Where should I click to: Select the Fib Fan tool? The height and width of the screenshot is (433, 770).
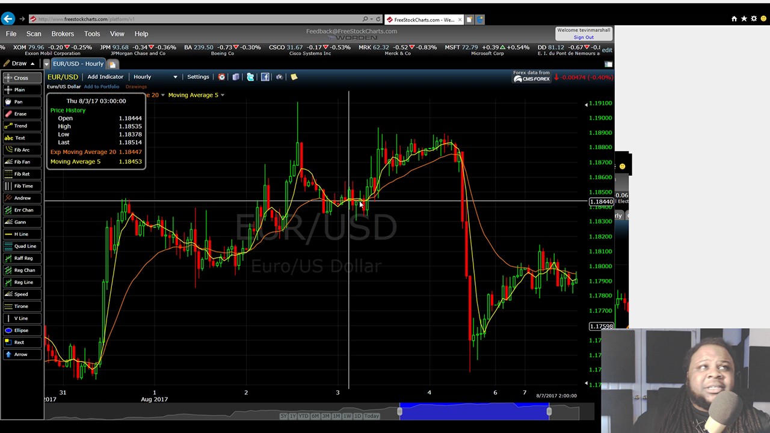pos(22,162)
